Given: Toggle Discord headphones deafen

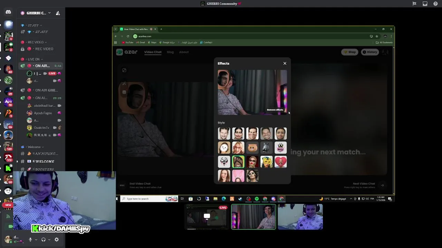Looking at the screenshot, I should [x=44, y=239].
